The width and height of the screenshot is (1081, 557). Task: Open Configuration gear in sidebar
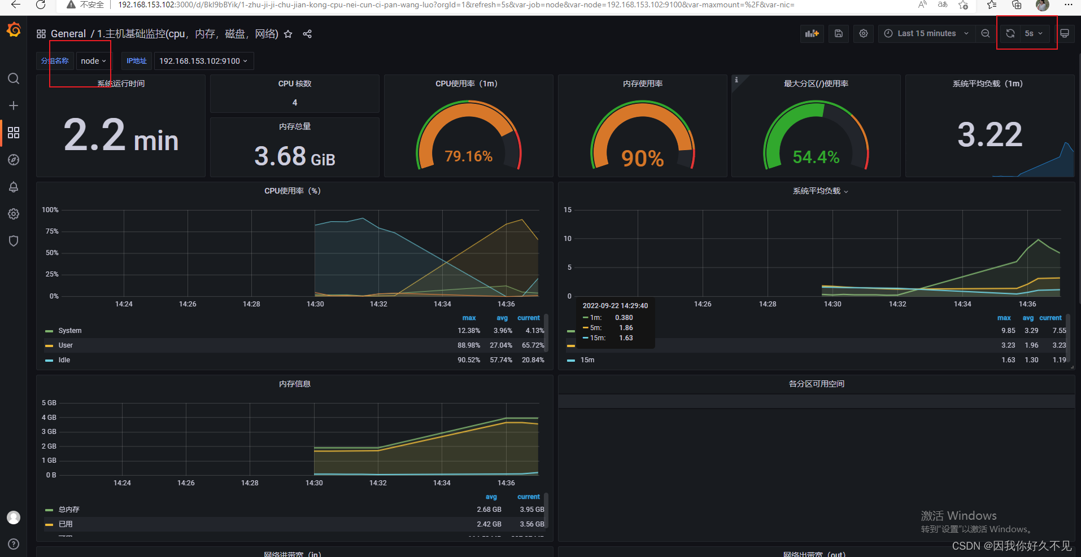tap(14, 214)
